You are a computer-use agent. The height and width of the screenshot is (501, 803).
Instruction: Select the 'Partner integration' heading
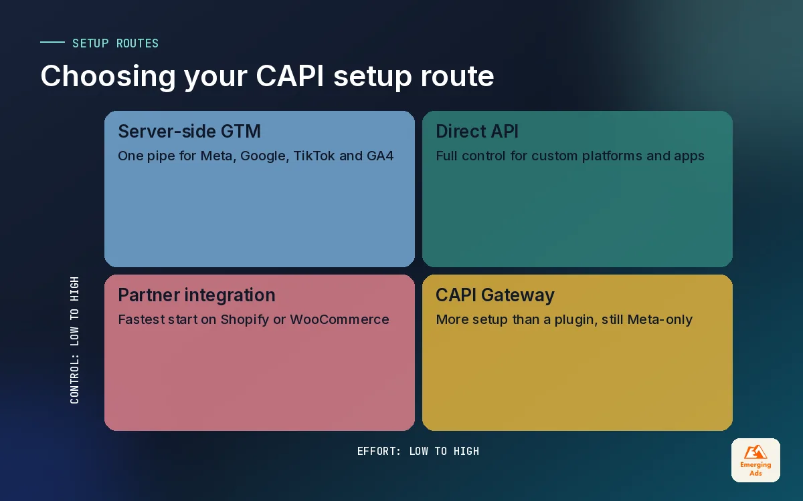click(197, 295)
